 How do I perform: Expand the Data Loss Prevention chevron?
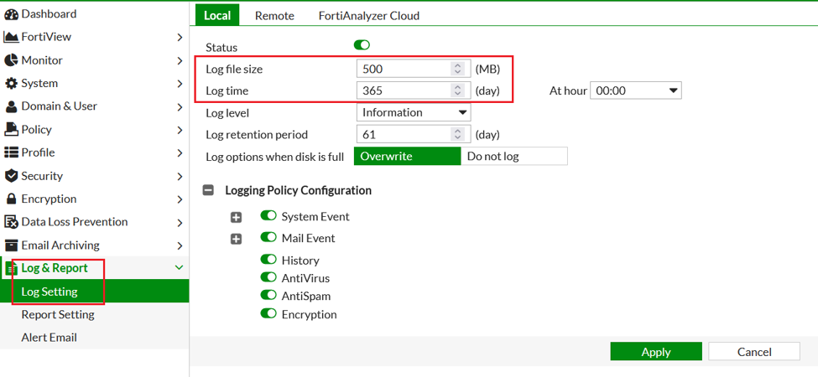pyautogui.click(x=180, y=223)
